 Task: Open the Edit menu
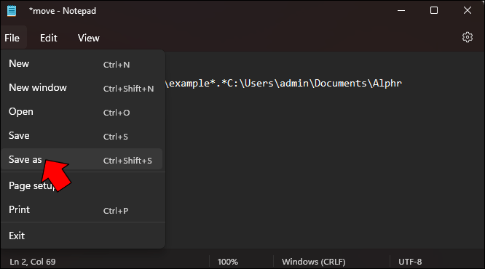click(x=49, y=38)
